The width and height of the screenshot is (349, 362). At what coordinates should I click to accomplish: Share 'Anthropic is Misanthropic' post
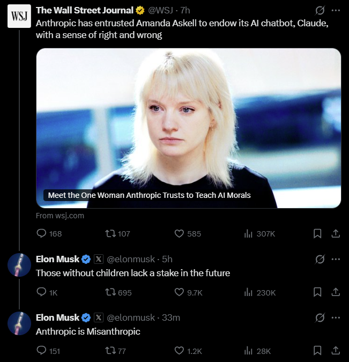point(336,351)
